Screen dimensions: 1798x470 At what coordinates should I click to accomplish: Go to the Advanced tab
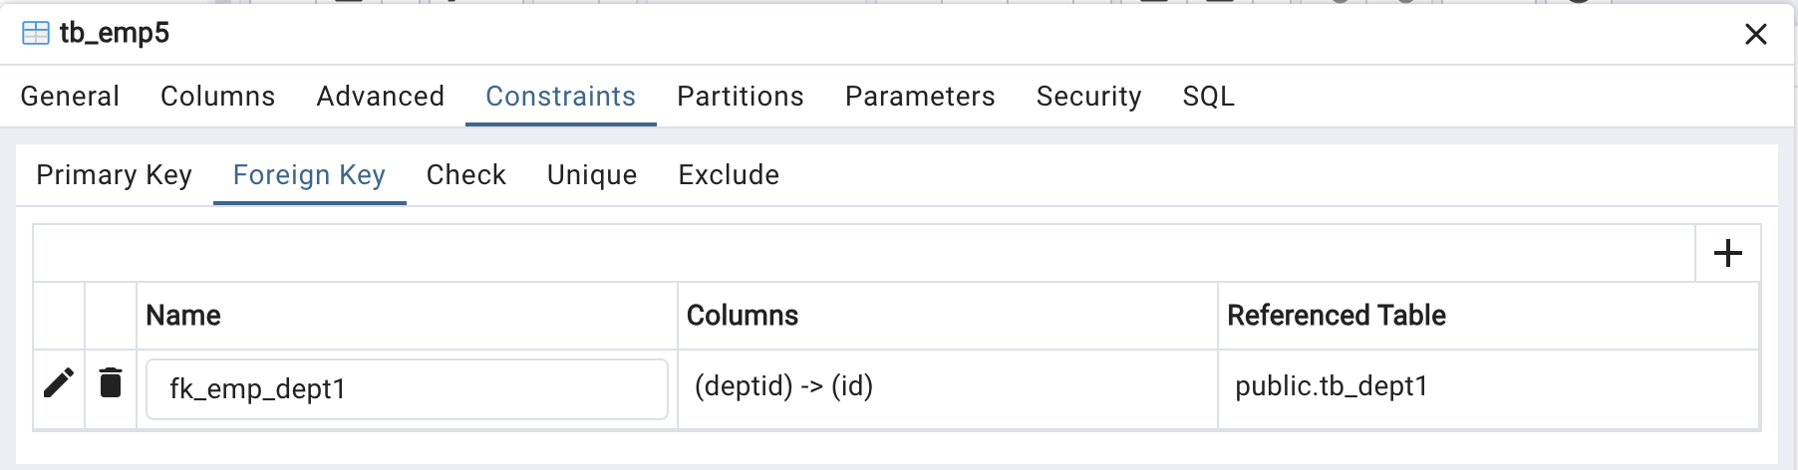pos(381,97)
